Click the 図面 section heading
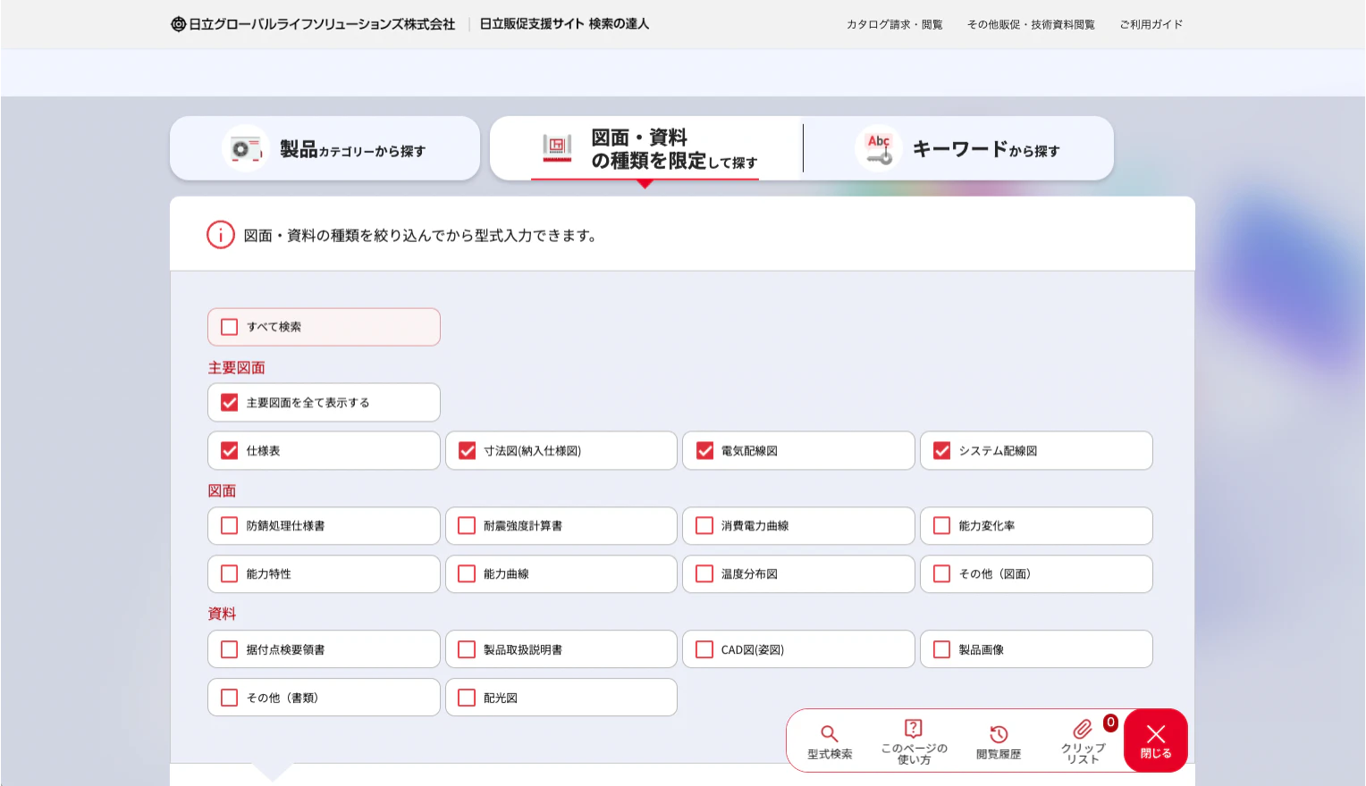The image size is (1366, 786). 223,491
